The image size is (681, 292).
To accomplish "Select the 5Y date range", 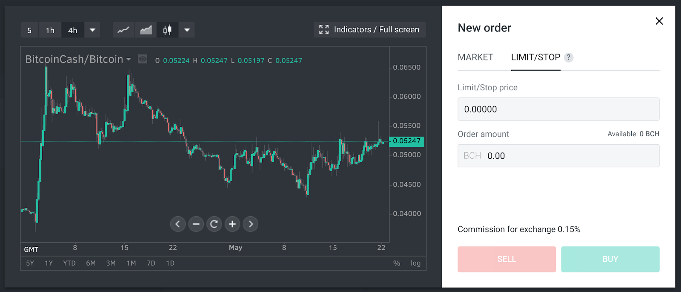I will pos(30,263).
